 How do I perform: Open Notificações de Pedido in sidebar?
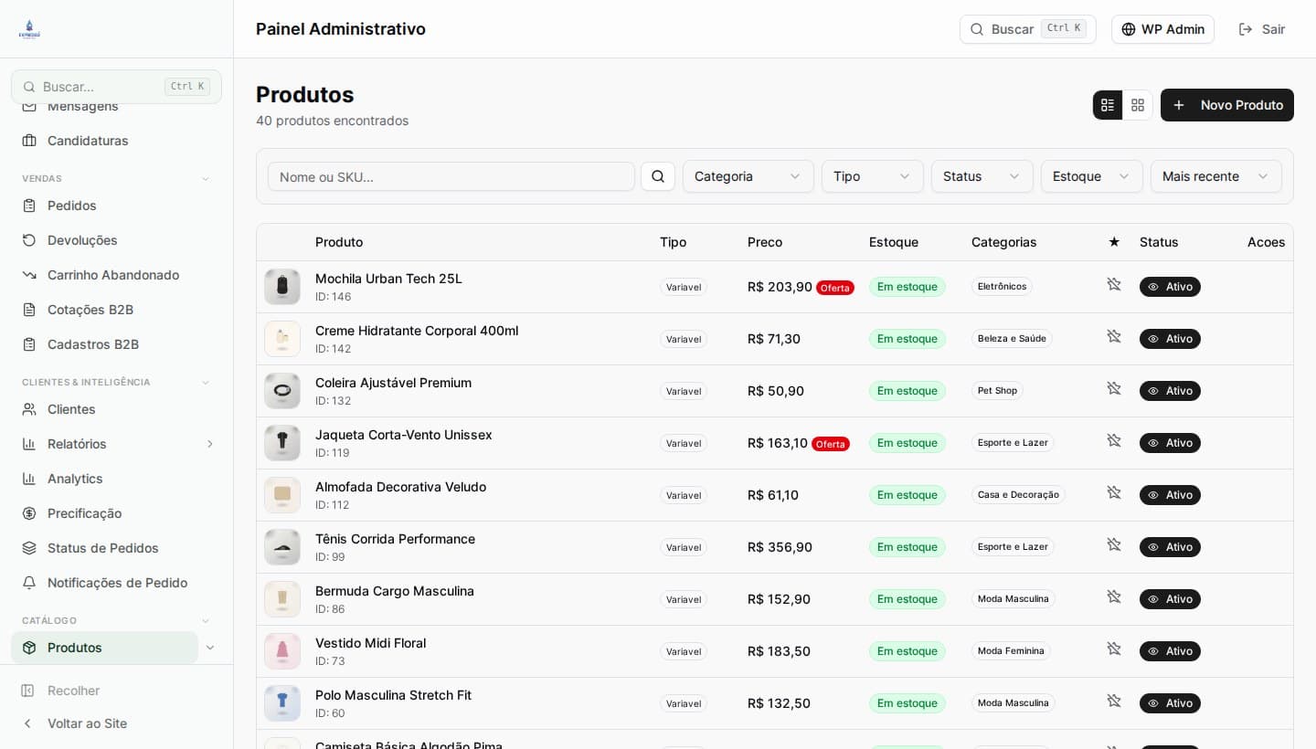[x=117, y=583]
